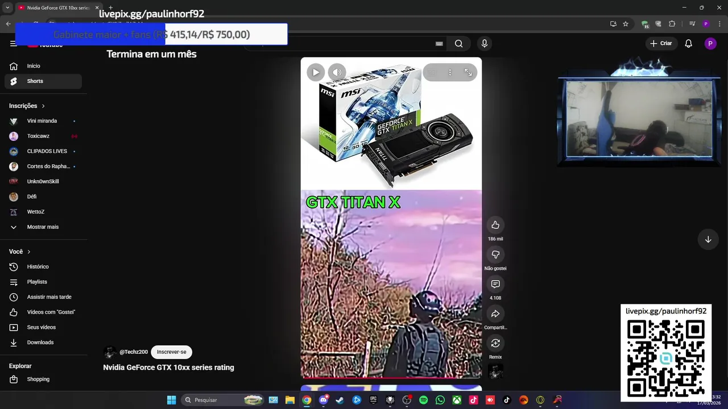
Task: Expand the Você section
Action: (x=19, y=252)
